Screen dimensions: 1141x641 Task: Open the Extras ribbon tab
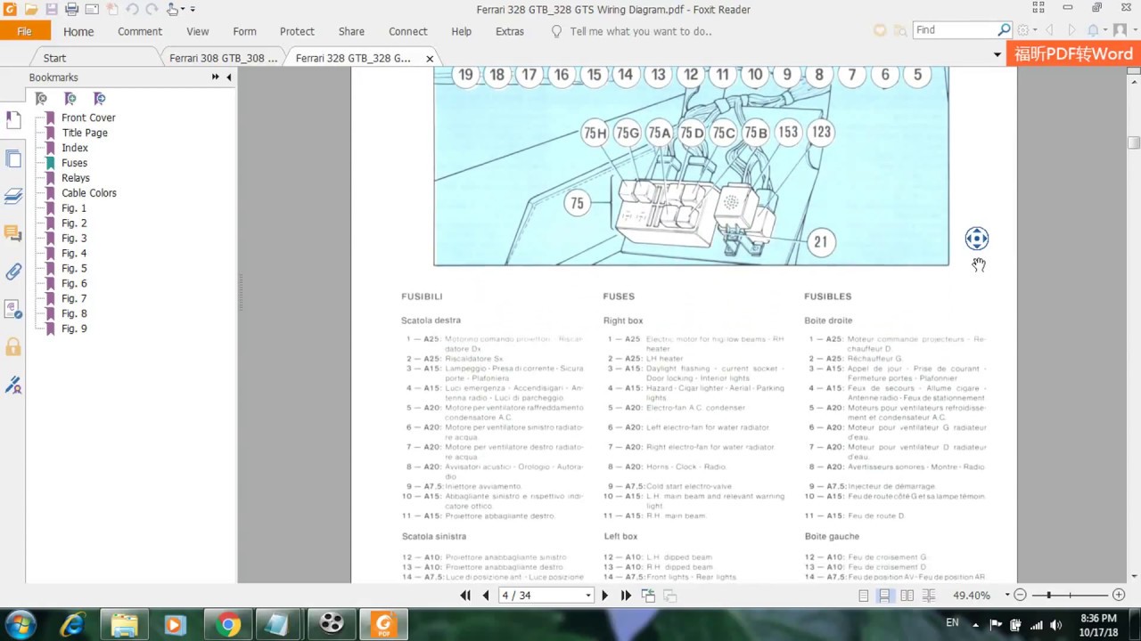pyautogui.click(x=510, y=31)
